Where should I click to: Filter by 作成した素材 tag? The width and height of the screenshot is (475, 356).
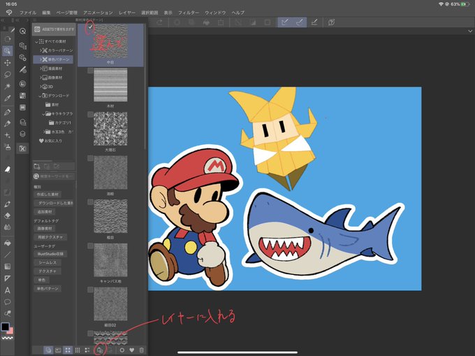click(47, 194)
